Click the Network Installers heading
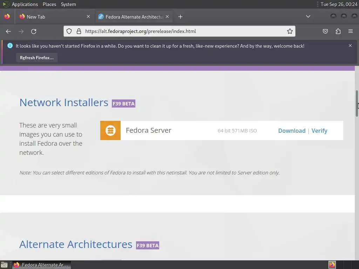 [64, 102]
